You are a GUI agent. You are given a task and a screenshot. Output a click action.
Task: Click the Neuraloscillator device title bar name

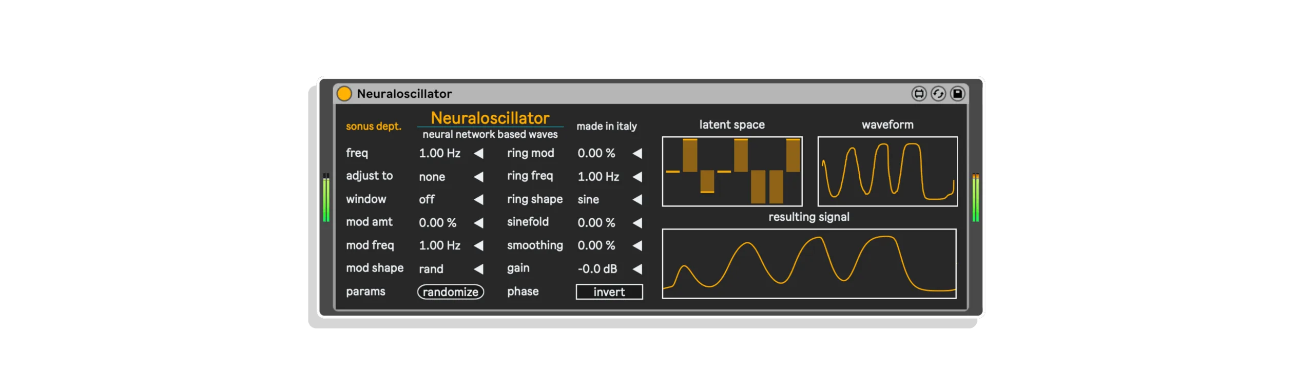[x=404, y=94]
